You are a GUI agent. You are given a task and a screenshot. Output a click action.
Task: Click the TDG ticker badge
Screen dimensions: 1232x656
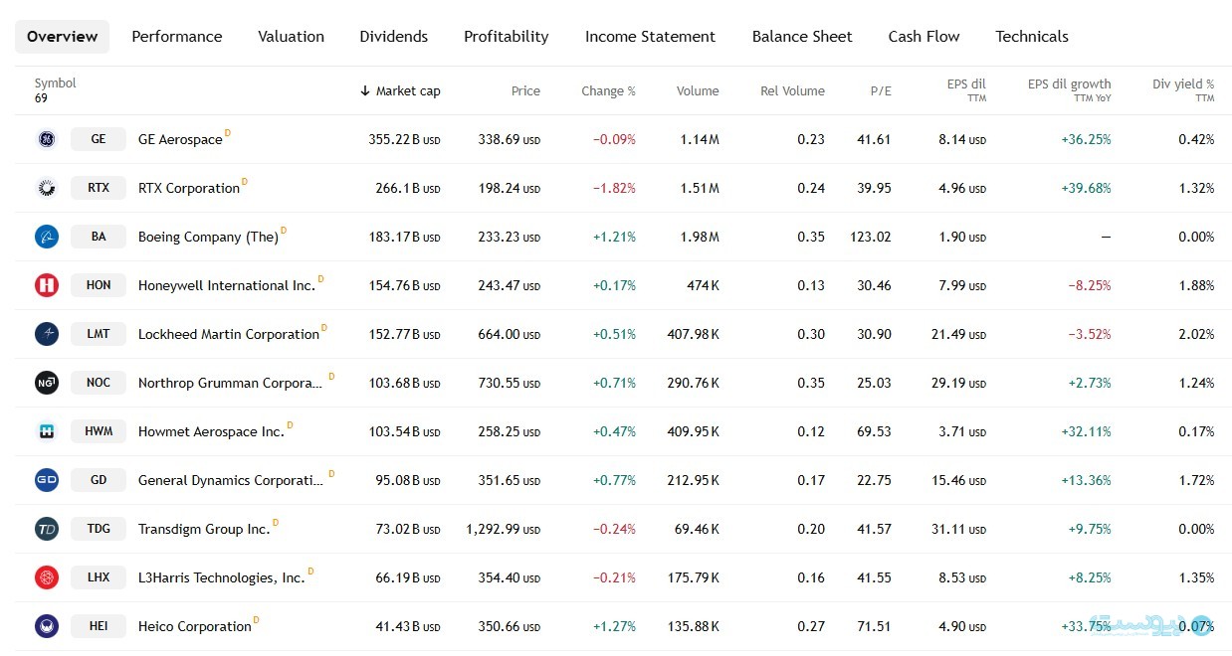click(x=99, y=529)
